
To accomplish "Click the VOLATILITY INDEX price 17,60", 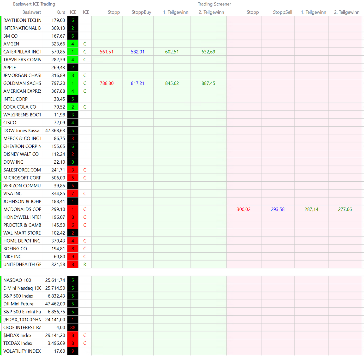I will pos(59,351).
